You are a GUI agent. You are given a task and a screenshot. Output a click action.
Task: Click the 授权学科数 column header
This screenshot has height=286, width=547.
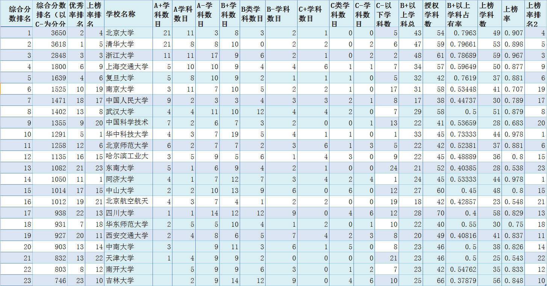(434, 14)
